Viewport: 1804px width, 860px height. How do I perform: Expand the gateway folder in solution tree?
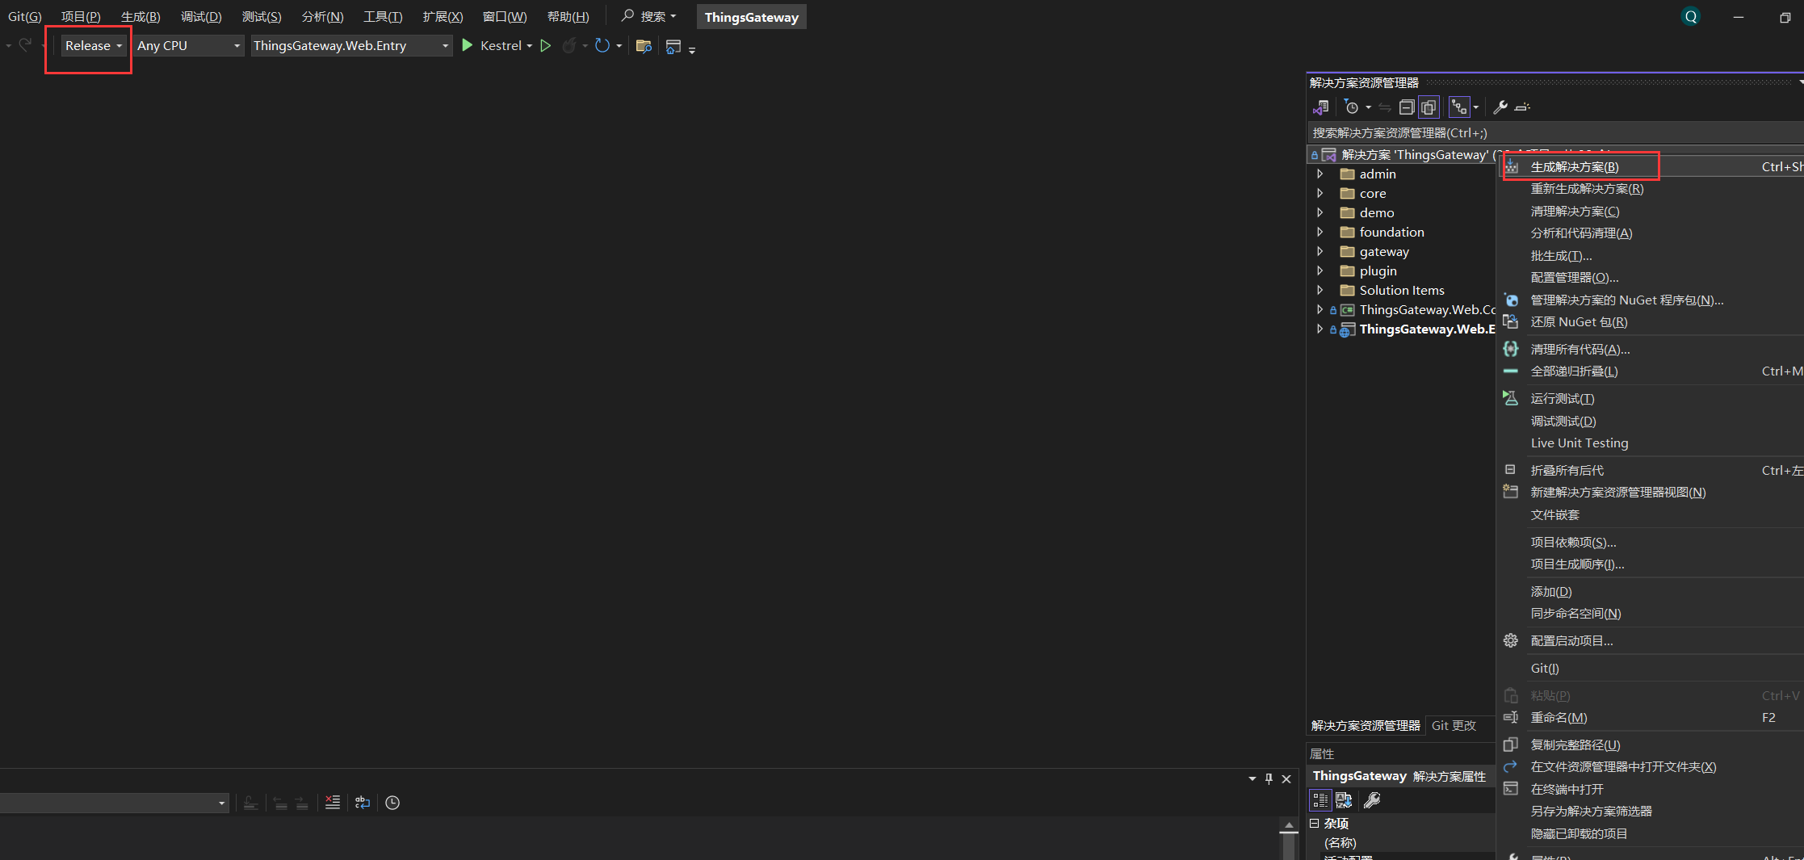[1320, 252]
